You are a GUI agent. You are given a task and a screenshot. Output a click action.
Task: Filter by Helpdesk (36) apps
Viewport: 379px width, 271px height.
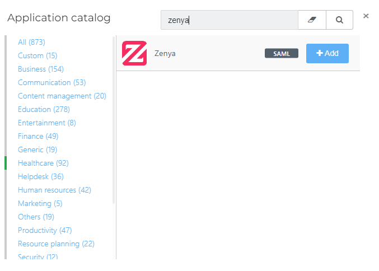[x=41, y=176]
